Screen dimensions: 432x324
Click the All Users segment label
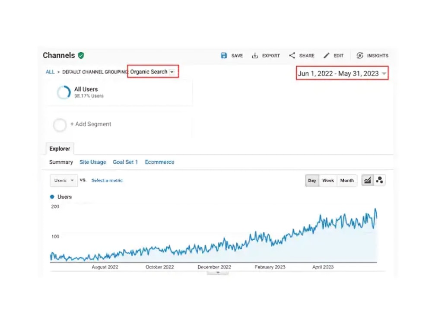pyautogui.click(x=86, y=89)
